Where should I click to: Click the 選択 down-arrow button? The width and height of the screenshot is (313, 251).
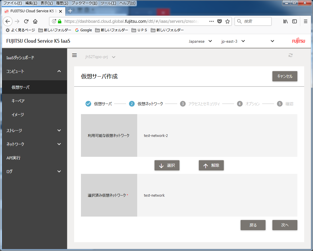tap(167, 165)
